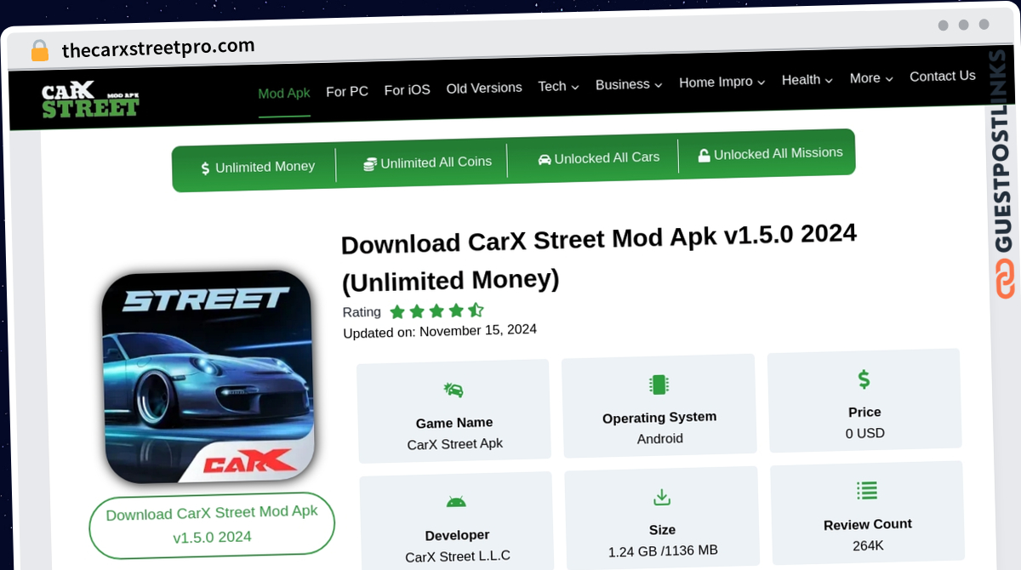
Task: Open the Home Impro dropdown
Action: pyautogui.click(x=722, y=82)
